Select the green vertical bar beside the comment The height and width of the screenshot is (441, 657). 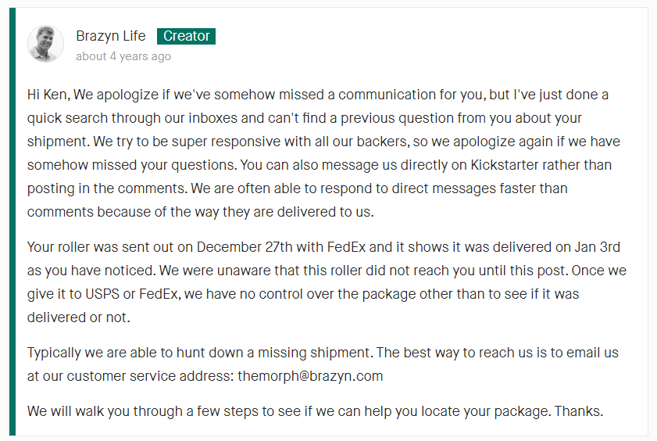tap(12, 221)
